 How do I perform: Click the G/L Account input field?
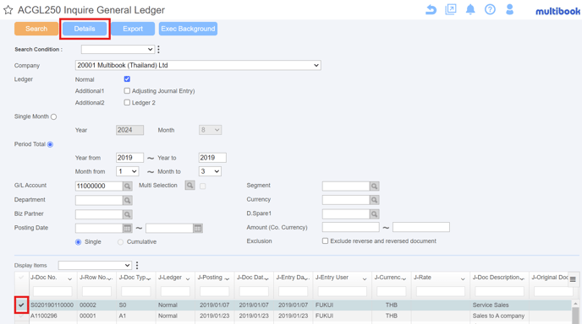tap(99, 186)
